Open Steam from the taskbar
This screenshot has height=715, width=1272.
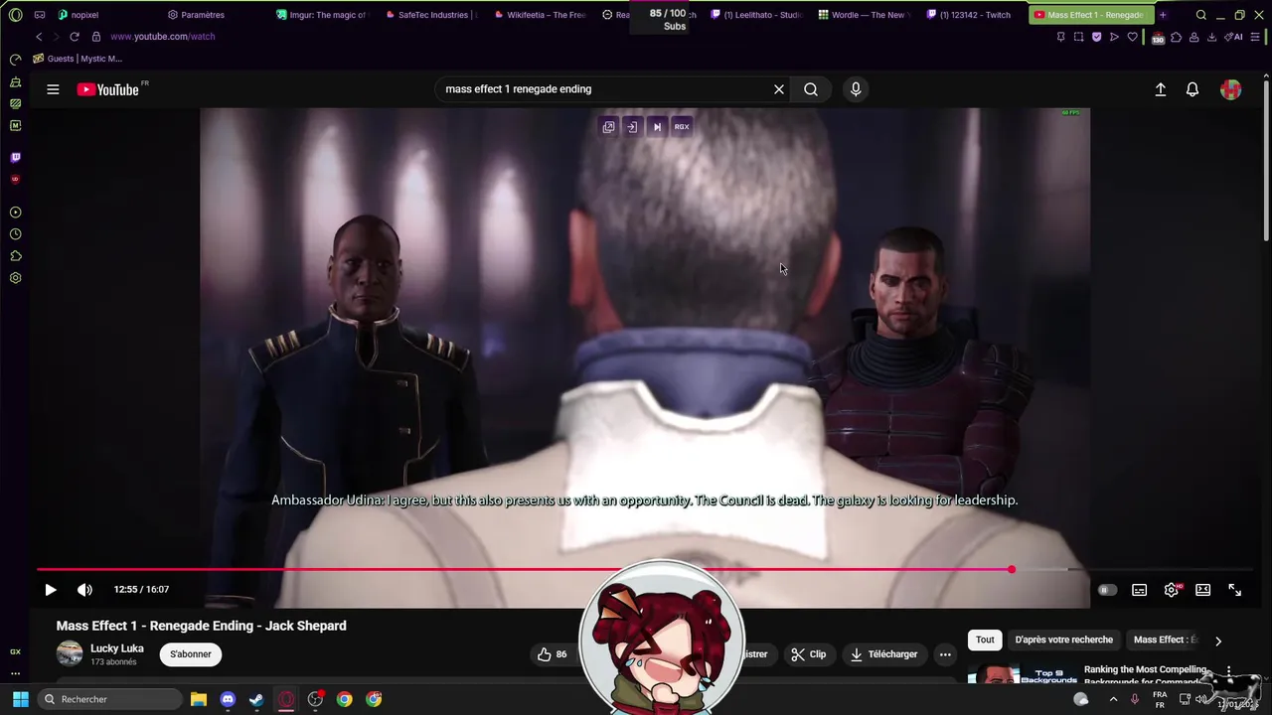(x=256, y=699)
